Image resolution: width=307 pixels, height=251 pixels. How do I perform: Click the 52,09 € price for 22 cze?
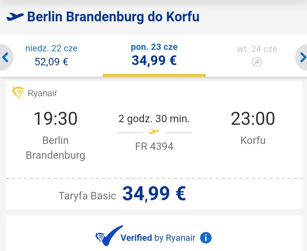pos(51,62)
